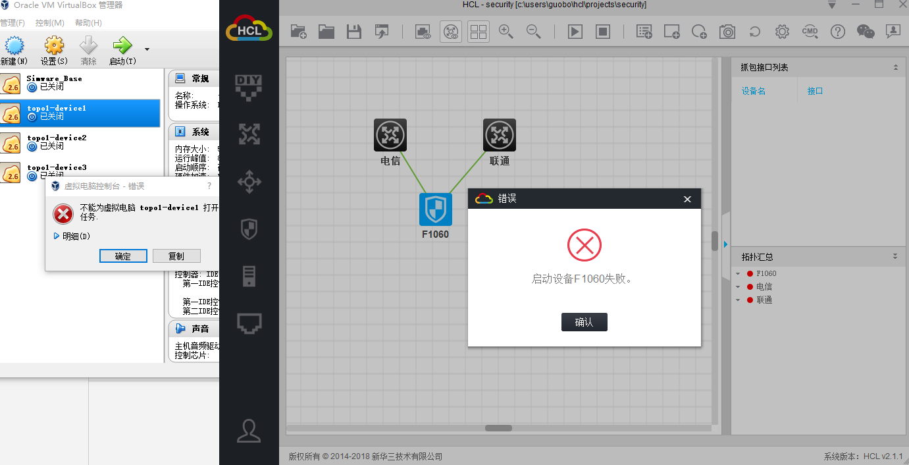Expand 明细(D) in VirtualBox error dialog
Screen dimensions: 909x465
pyautogui.click(x=71, y=236)
